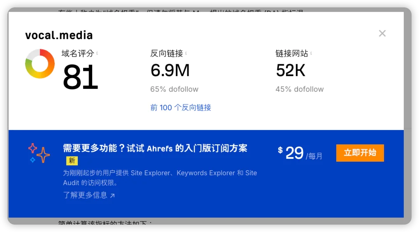Click the domain rating value 81
Image resolution: width=419 pixels, height=232 pixels.
tap(80, 77)
